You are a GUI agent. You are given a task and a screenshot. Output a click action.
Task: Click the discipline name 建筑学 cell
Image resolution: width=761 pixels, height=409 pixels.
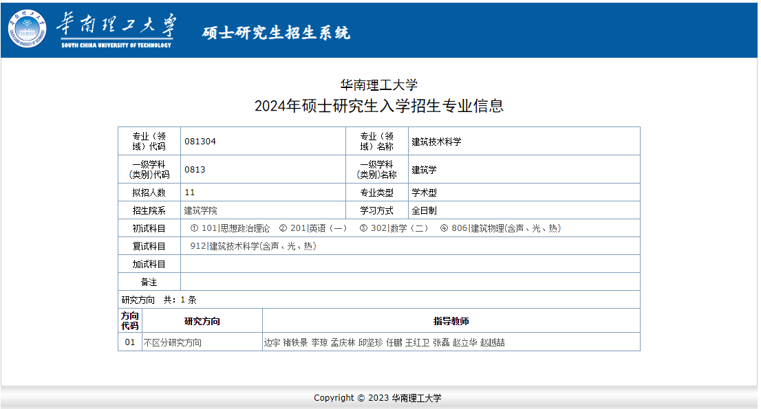[524, 170]
